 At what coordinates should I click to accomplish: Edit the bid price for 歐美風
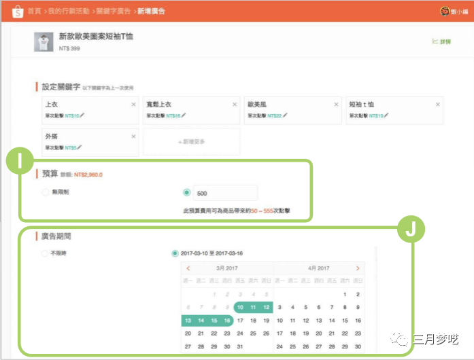pos(286,115)
